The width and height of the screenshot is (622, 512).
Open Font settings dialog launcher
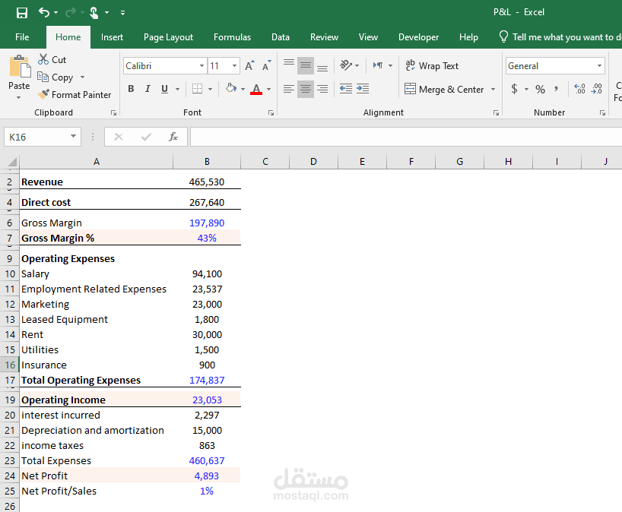(271, 113)
